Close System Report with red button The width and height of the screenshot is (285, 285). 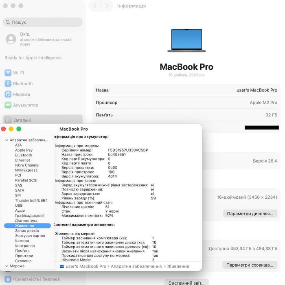[x=3, y=129]
